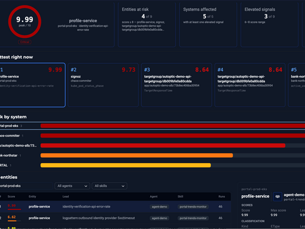Click the agent icon beside agent-demo in details panel

pyautogui.click(x=278, y=196)
